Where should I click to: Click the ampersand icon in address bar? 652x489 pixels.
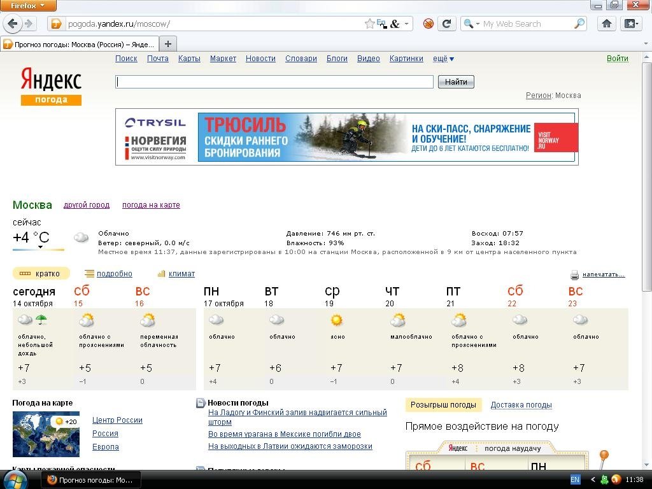click(x=395, y=24)
